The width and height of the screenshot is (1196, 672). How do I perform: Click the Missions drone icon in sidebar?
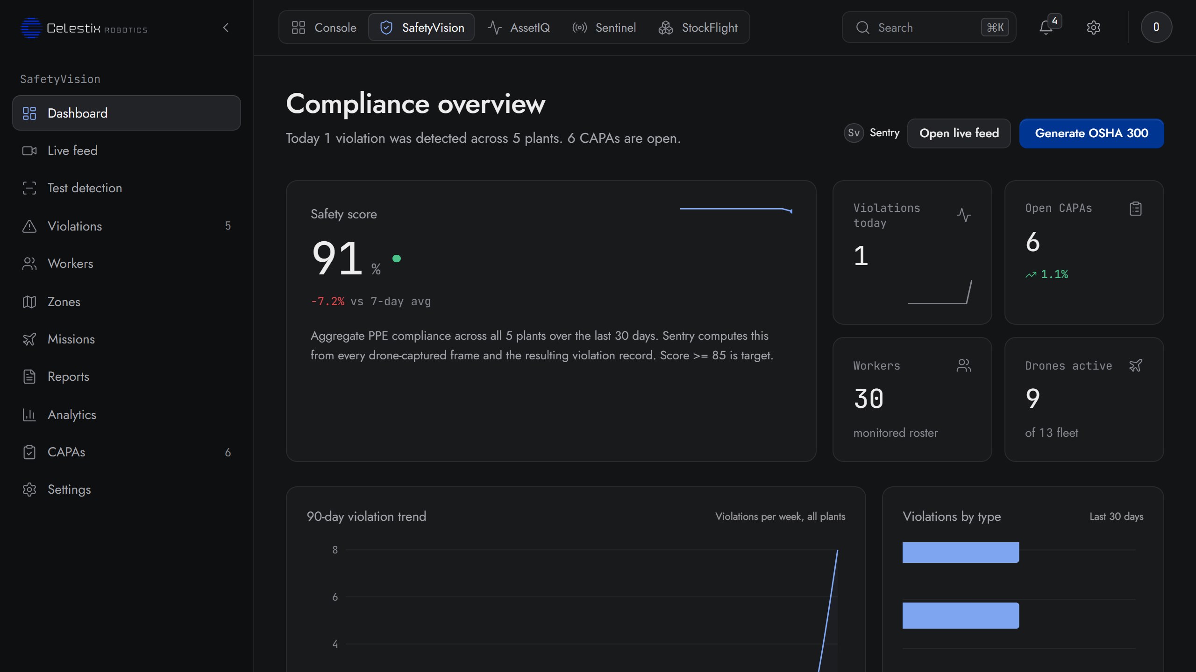pyautogui.click(x=29, y=339)
